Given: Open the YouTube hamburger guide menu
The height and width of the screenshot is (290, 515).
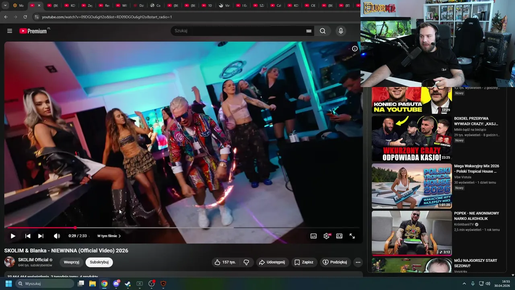Looking at the screenshot, I should [x=10, y=31].
